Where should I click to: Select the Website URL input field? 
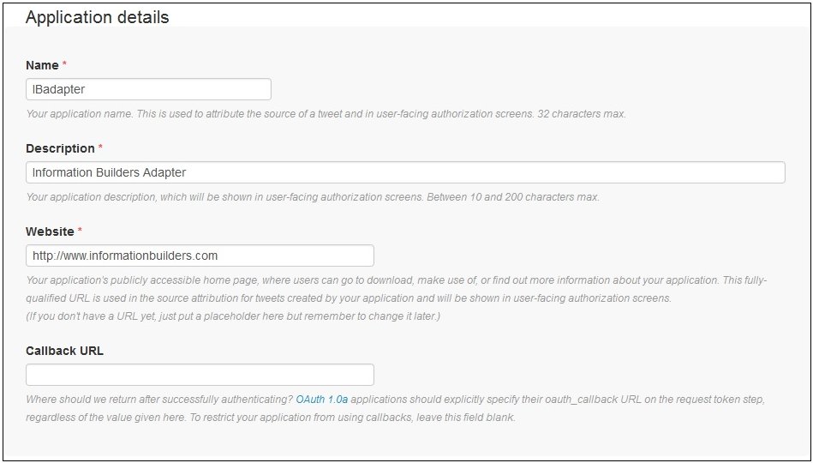[x=200, y=256]
